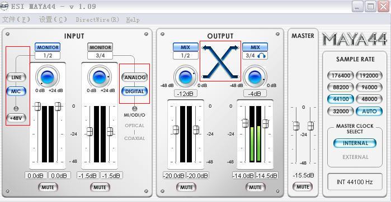
Task: Open the DirectWire menu
Action: pyautogui.click(x=97, y=20)
